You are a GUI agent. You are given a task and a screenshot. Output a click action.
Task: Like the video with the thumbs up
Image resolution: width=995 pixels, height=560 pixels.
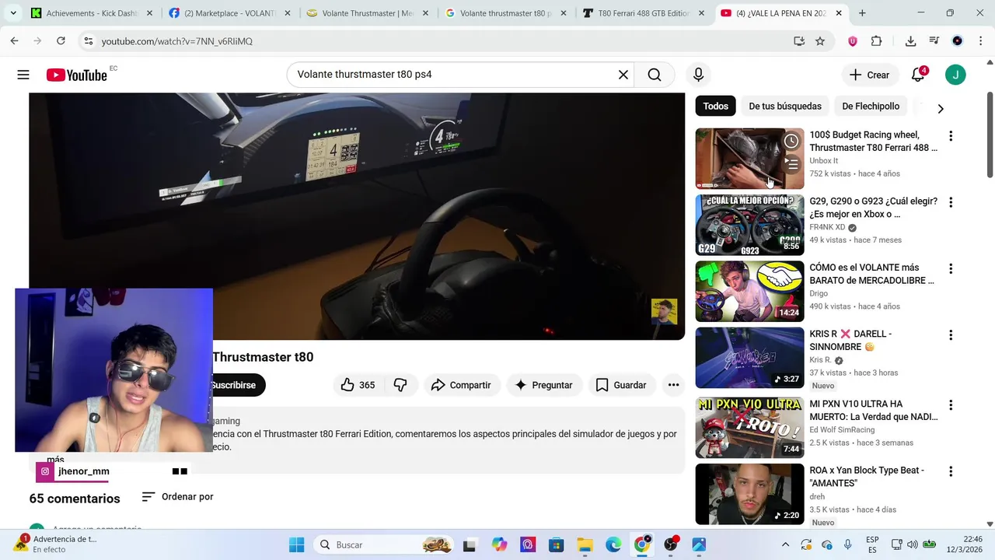(358, 385)
